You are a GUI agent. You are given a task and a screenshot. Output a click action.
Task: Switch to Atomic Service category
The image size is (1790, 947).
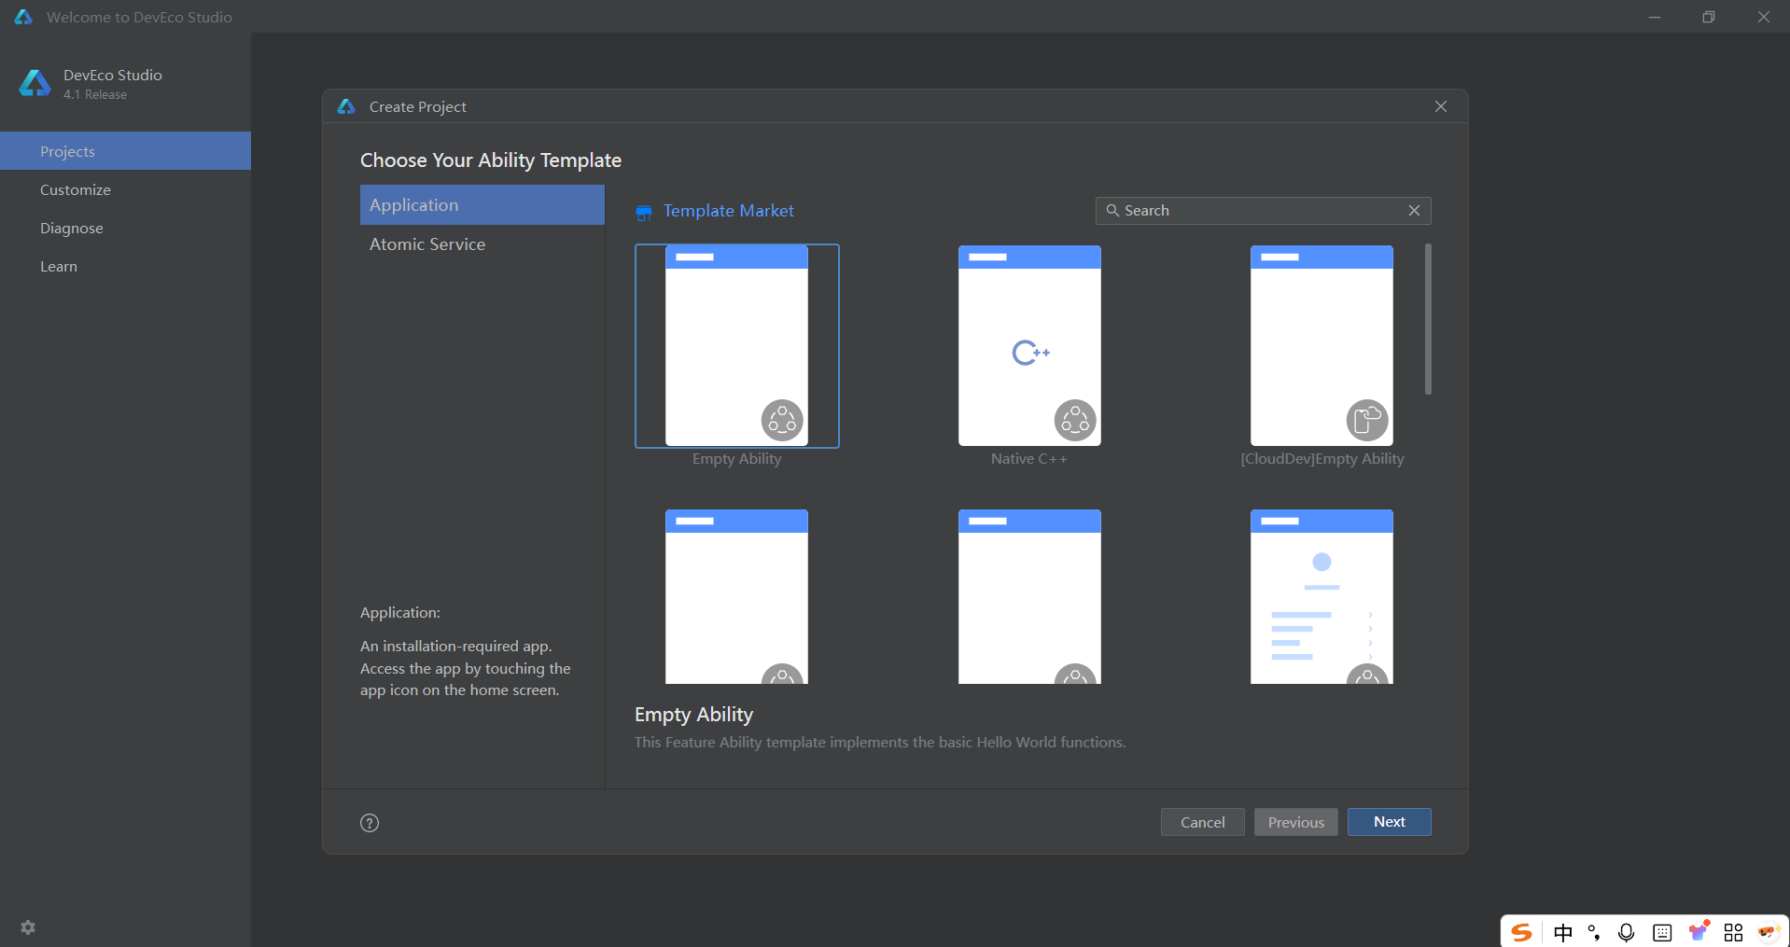pos(427,244)
